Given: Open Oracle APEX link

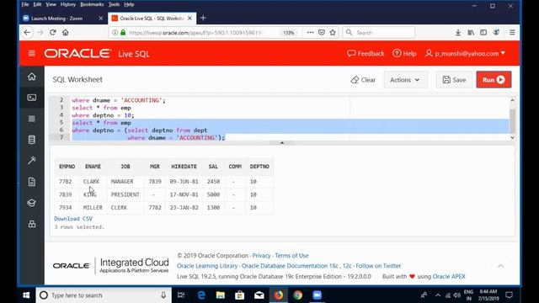Looking at the screenshot, I should (449, 277).
